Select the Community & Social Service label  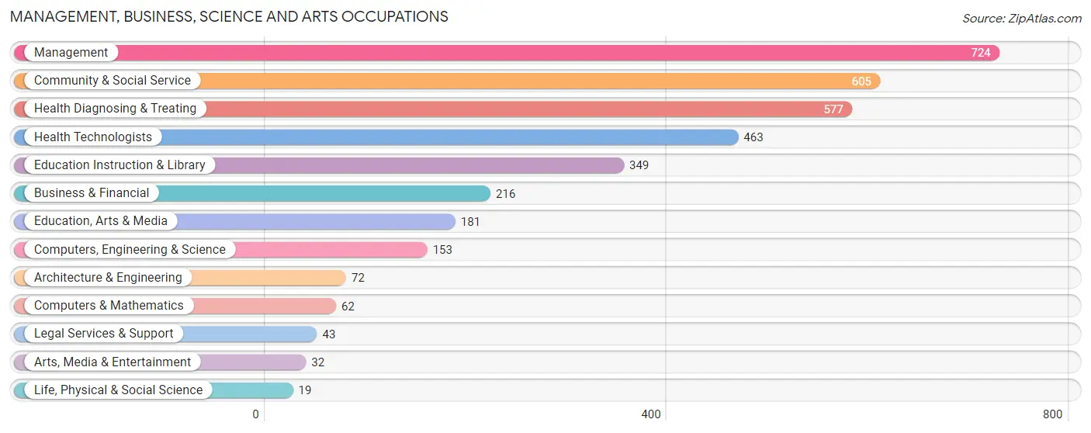pos(113,81)
